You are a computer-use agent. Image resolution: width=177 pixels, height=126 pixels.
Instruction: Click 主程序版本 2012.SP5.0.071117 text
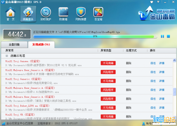click(x=57, y=123)
